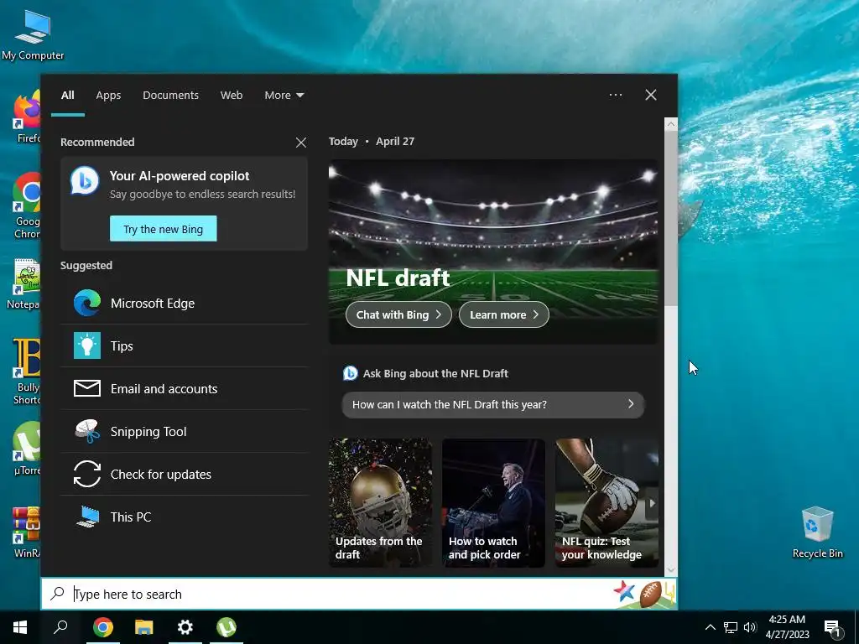859x644 pixels.
Task: Open My Computer desktop icon
Action: coord(33,35)
